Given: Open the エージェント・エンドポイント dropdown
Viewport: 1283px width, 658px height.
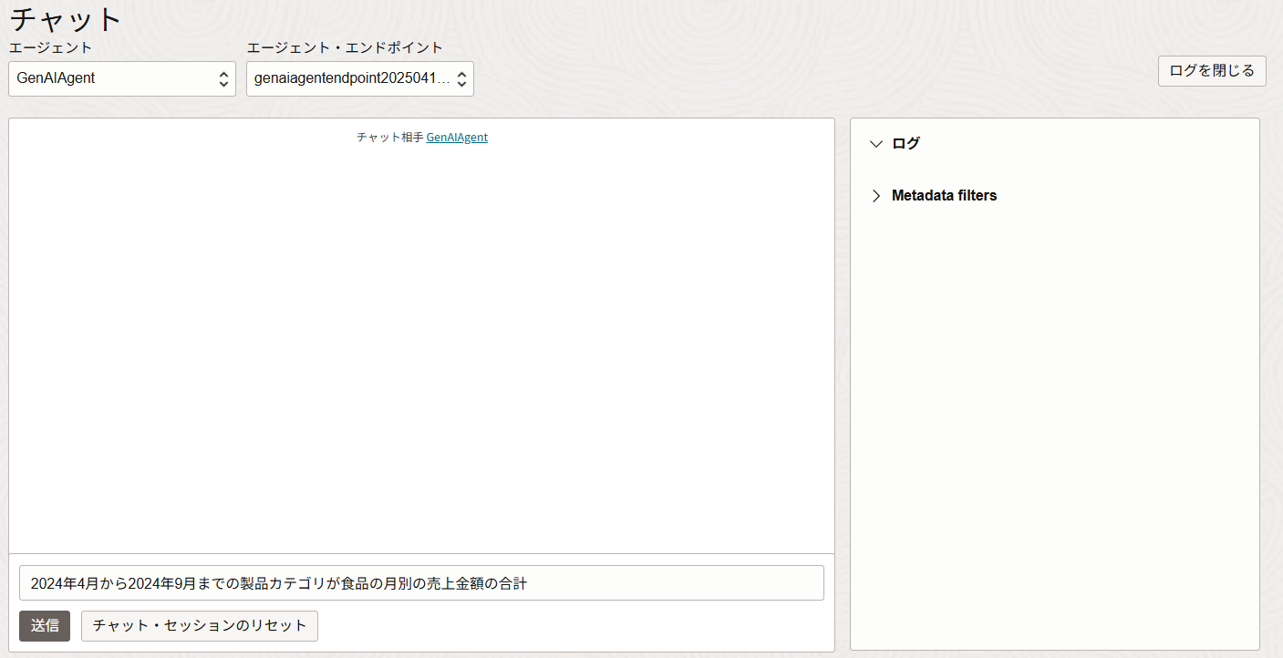Looking at the screenshot, I should (x=360, y=78).
